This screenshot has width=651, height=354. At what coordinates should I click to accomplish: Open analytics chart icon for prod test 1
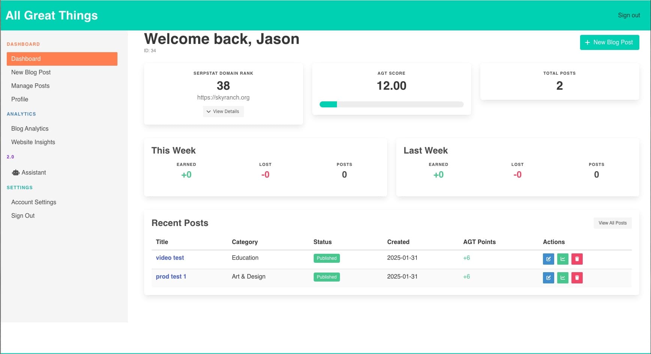[x=562, y=277]
